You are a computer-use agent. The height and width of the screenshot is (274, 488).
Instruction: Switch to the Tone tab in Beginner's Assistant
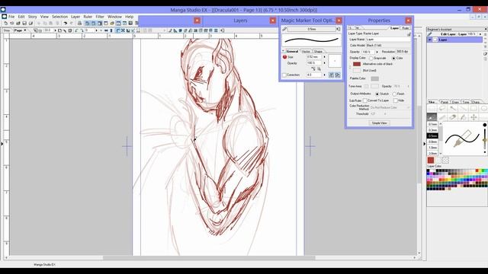point(466,102)
